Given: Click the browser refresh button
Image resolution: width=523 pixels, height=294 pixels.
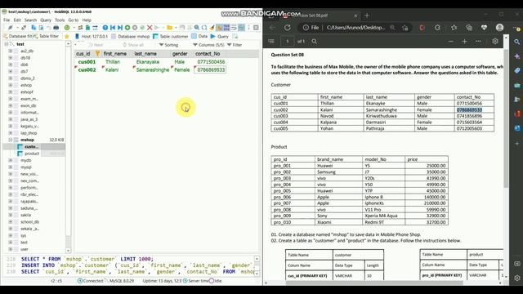Looking at the screenshot, I should (288, 28).
